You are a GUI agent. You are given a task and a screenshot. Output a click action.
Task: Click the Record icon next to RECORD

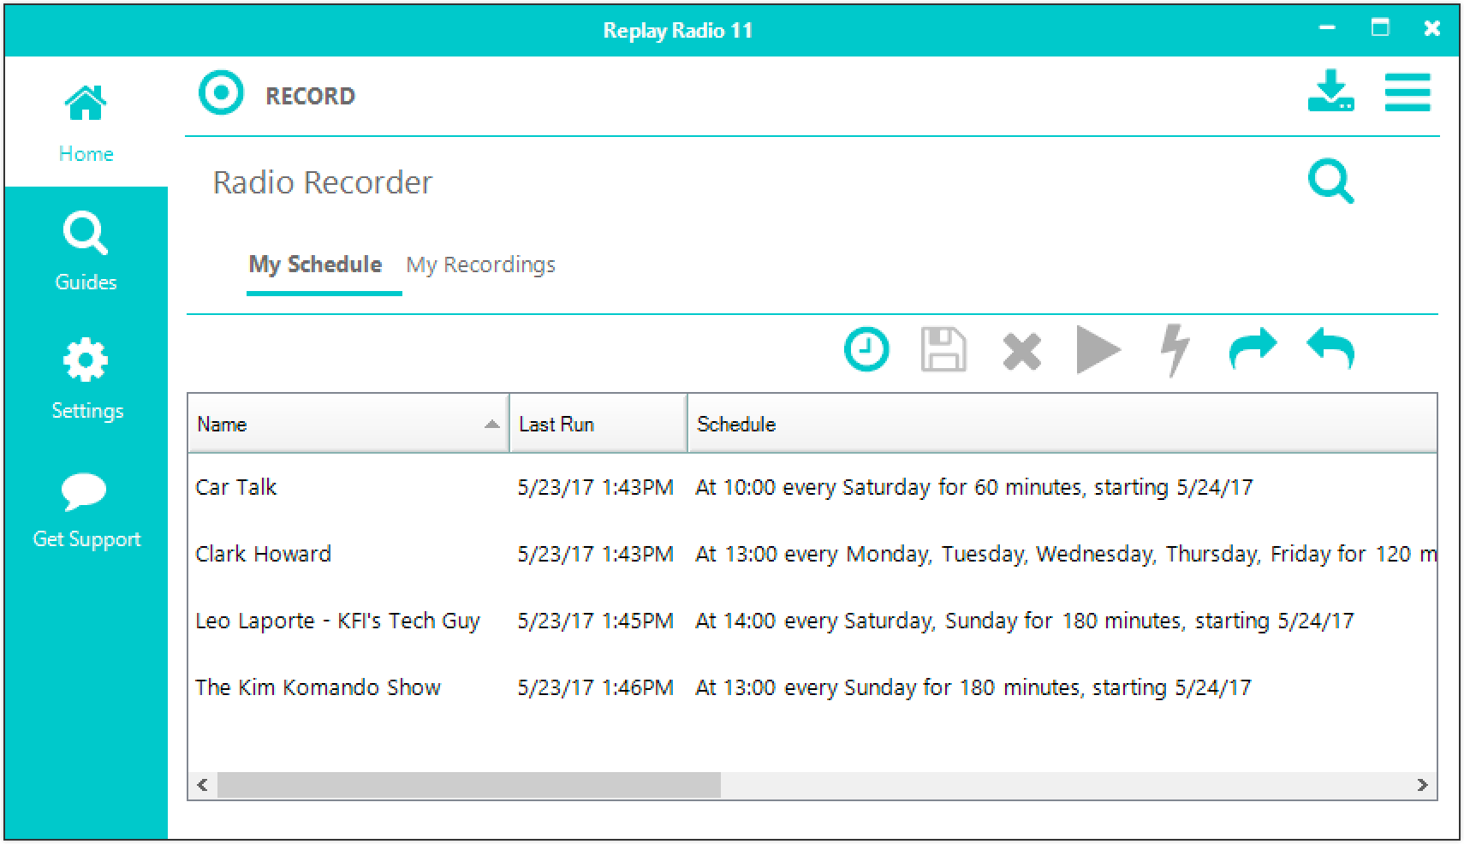(221, 93)
